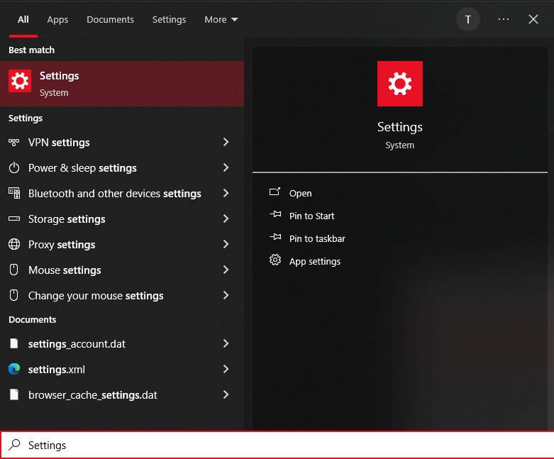
Task: Switch to the Settings filter tab
Action: click(169, 20)
